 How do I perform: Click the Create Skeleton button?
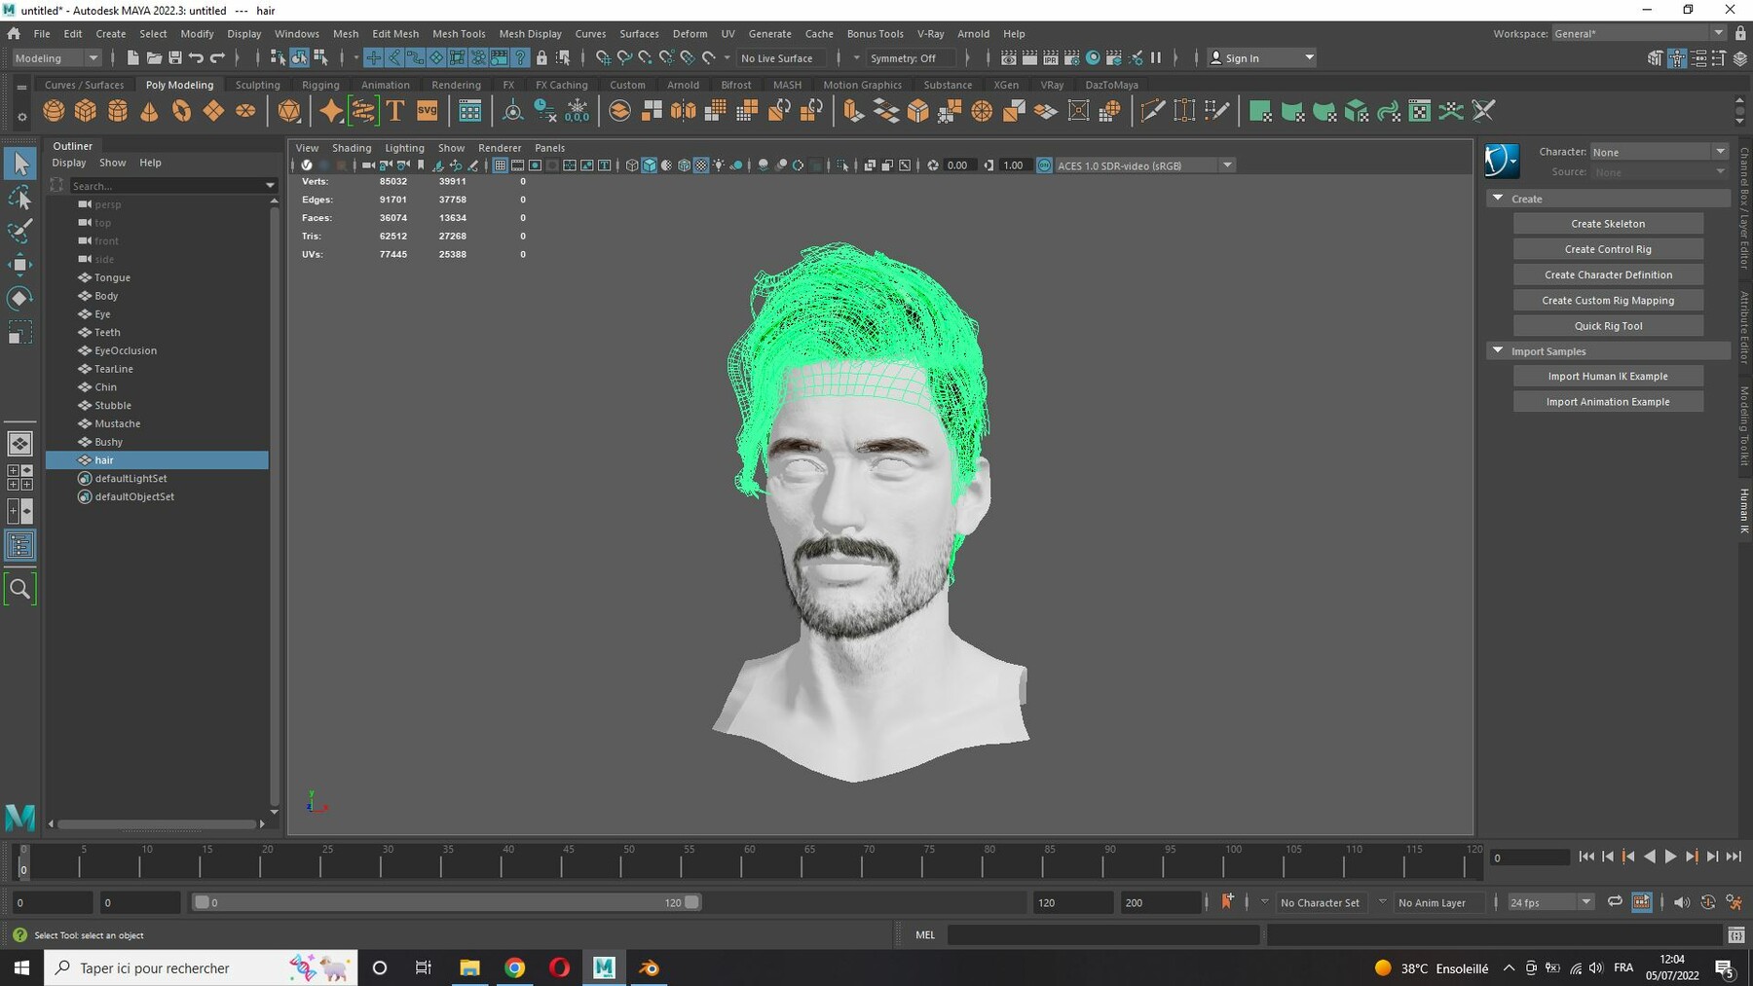pyautogui.click(x=1608, y=224)
